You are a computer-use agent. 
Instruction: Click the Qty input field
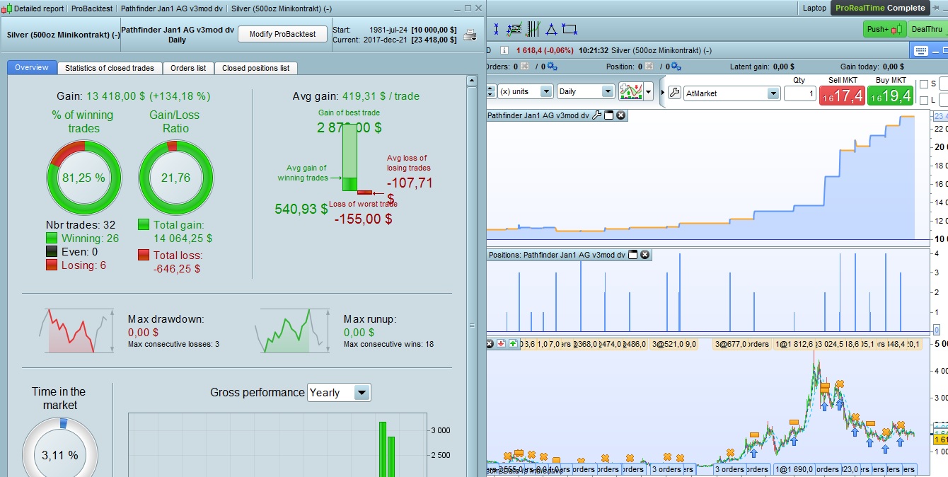click(x=799, y=93)
